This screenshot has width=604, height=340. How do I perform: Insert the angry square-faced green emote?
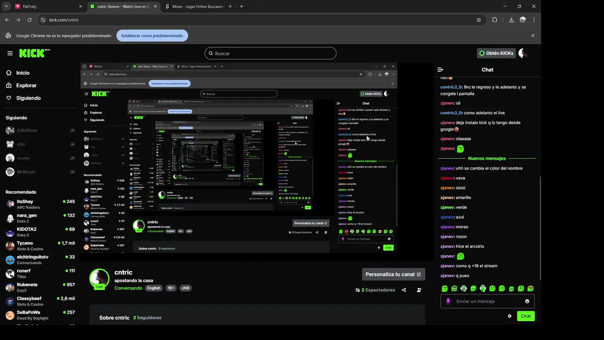tap(454, 289)
